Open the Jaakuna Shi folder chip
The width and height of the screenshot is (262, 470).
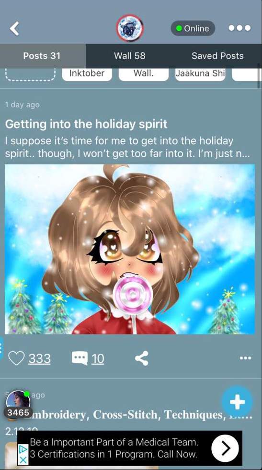(200, 74)
